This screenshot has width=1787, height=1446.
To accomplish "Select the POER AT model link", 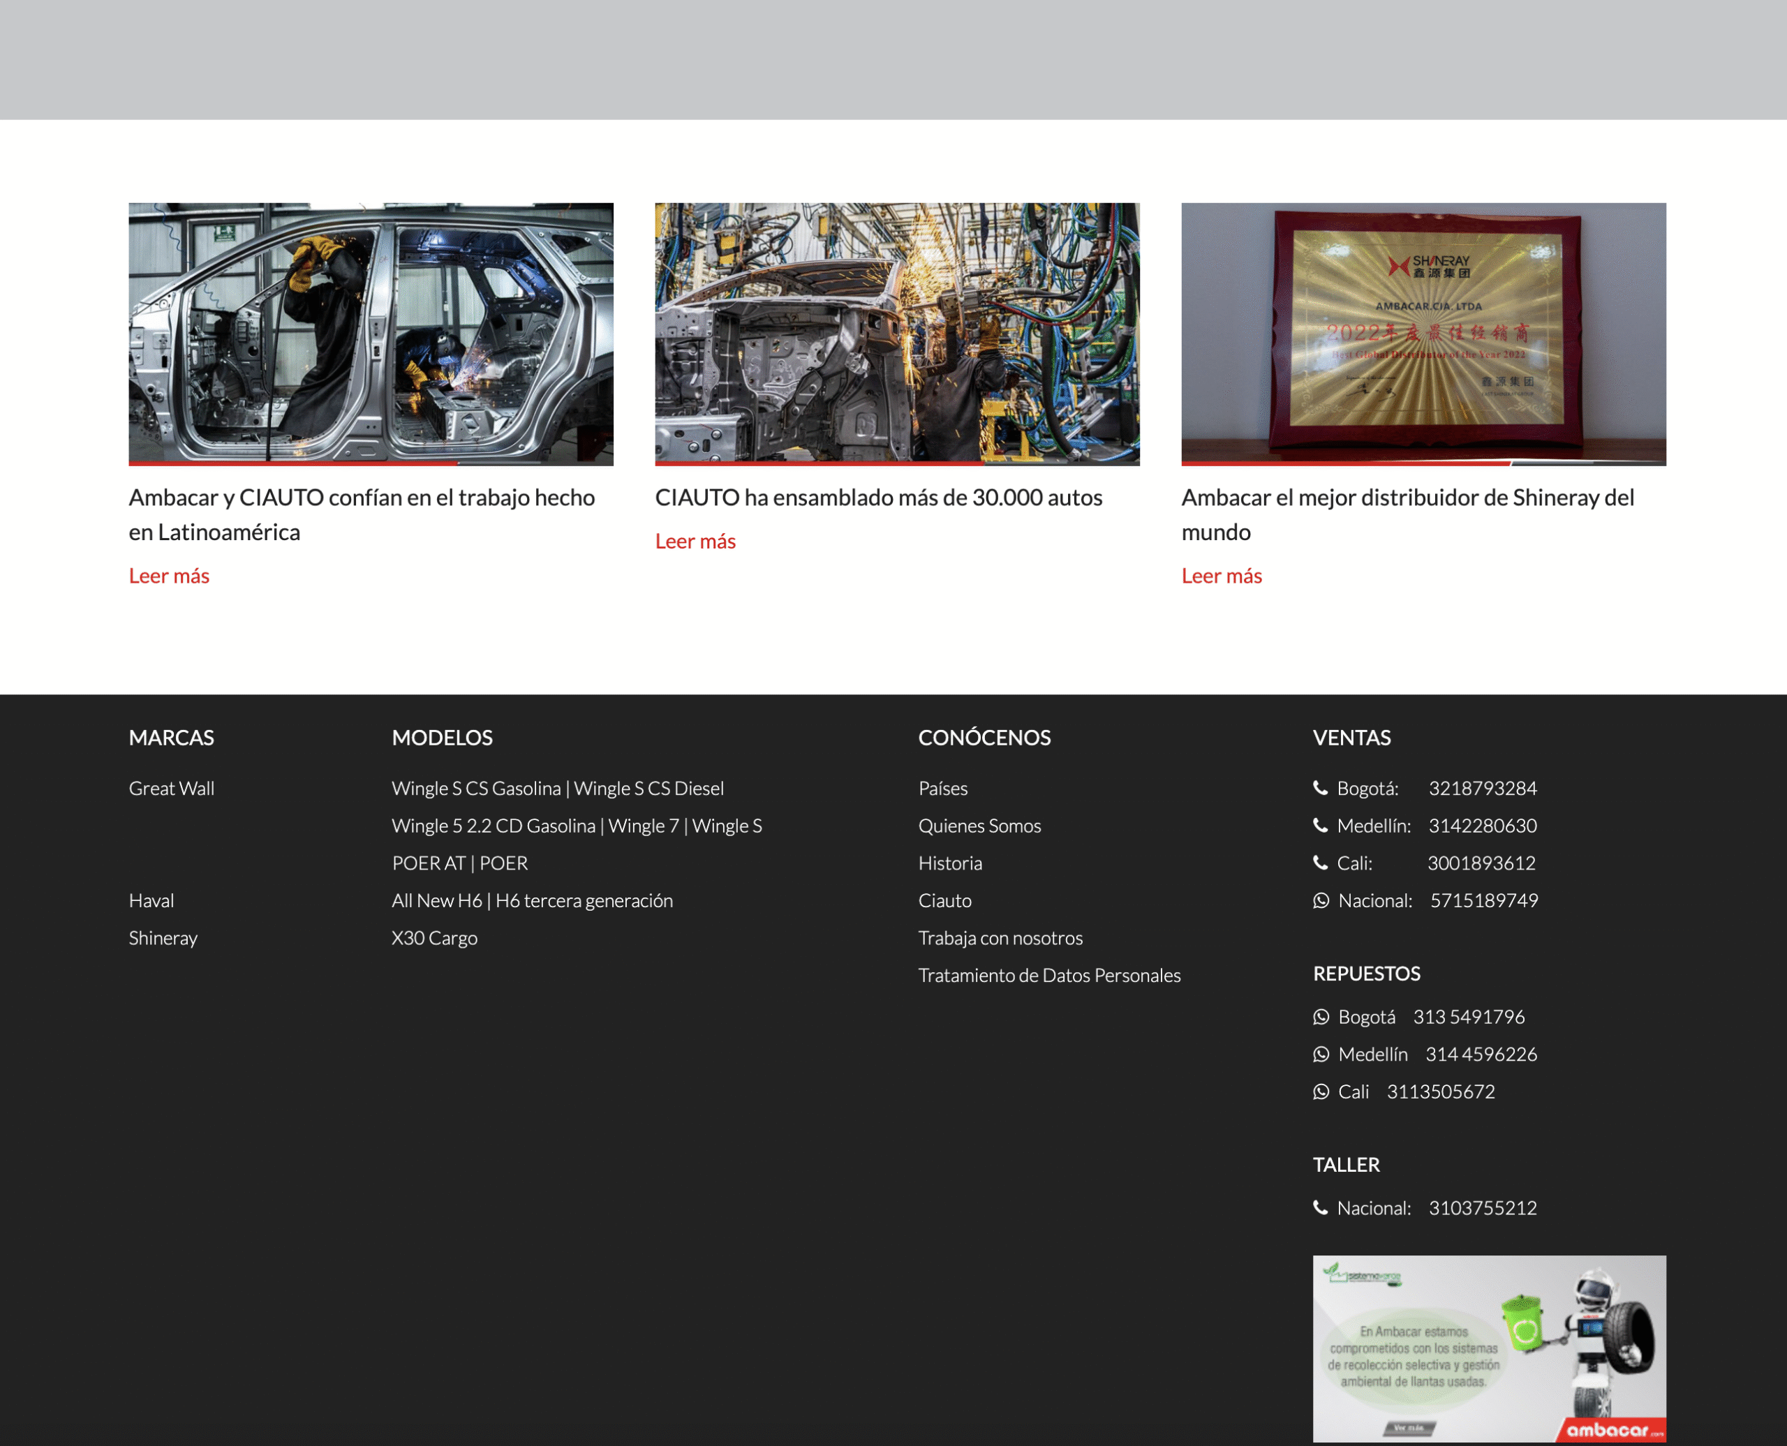I will tap(429, 863).
